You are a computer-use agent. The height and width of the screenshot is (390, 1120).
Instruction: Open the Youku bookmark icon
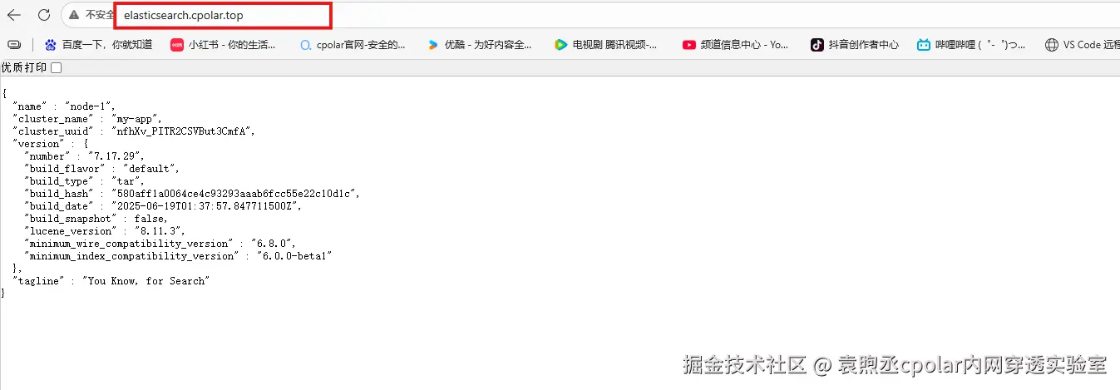432,45
